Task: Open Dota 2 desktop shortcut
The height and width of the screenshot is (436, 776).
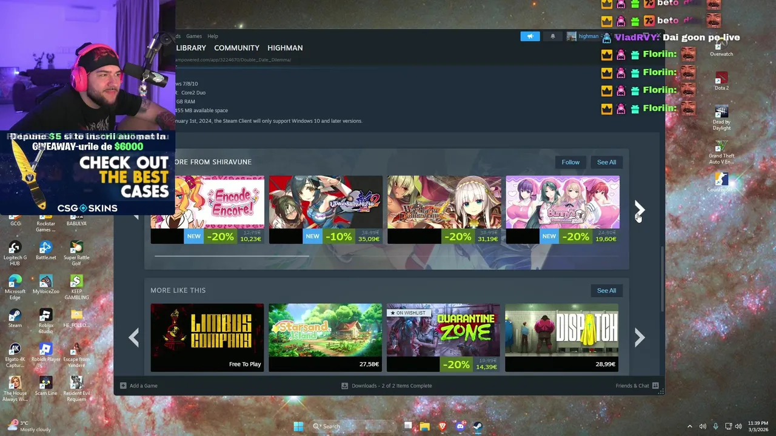Action: tap(721, 81)
